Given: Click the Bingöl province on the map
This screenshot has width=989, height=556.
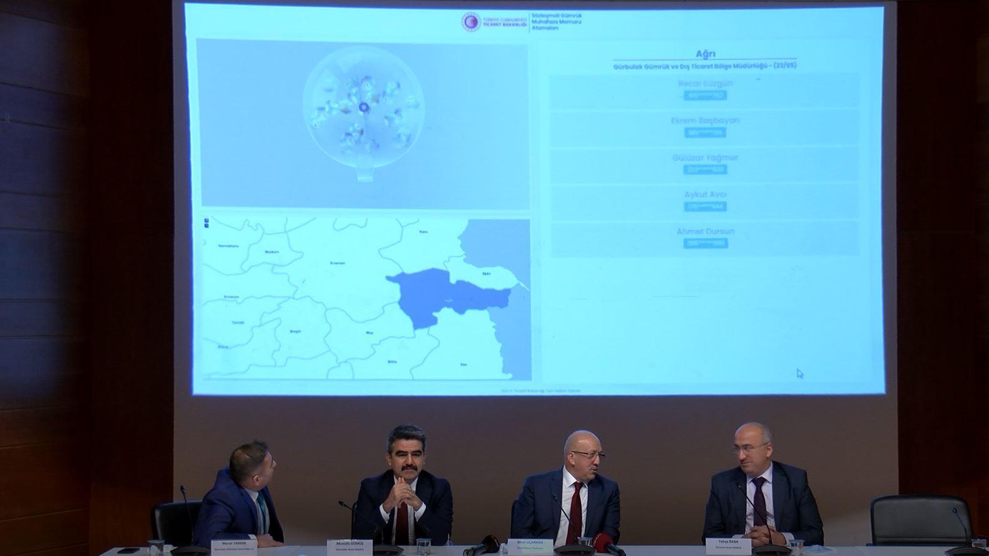Looking at the screenshot, I should (x=295, y=331).
